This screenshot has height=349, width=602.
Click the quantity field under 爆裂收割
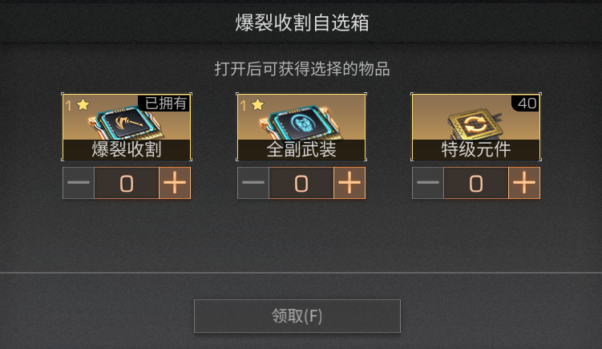tap(127, 183)
